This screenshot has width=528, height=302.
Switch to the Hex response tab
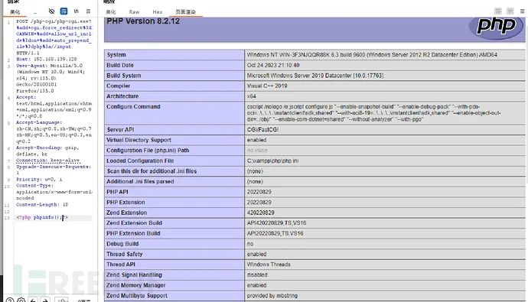tap(158, 11)
